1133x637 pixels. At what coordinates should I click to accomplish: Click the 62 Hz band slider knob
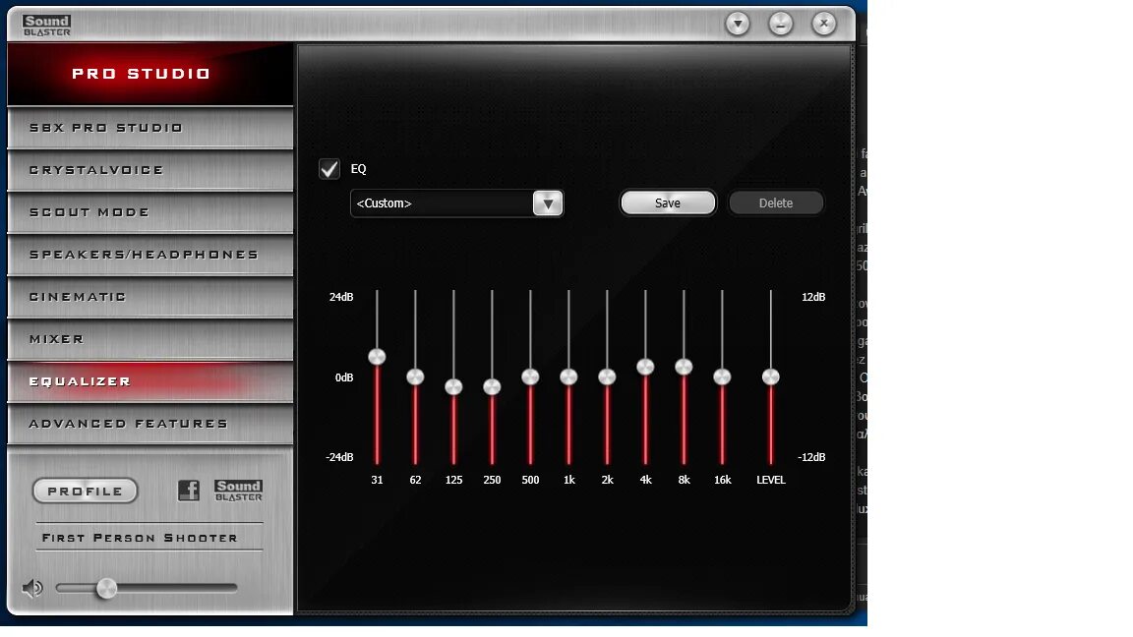click(x=415, y=377)
